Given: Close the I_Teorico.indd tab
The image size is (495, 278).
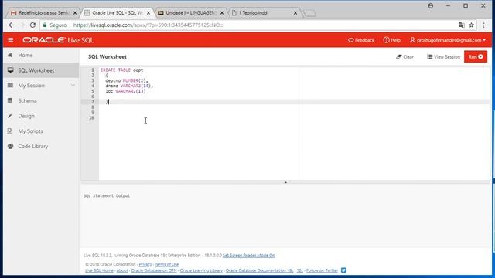Looking at the screenshot, I should tap(295, 13).
